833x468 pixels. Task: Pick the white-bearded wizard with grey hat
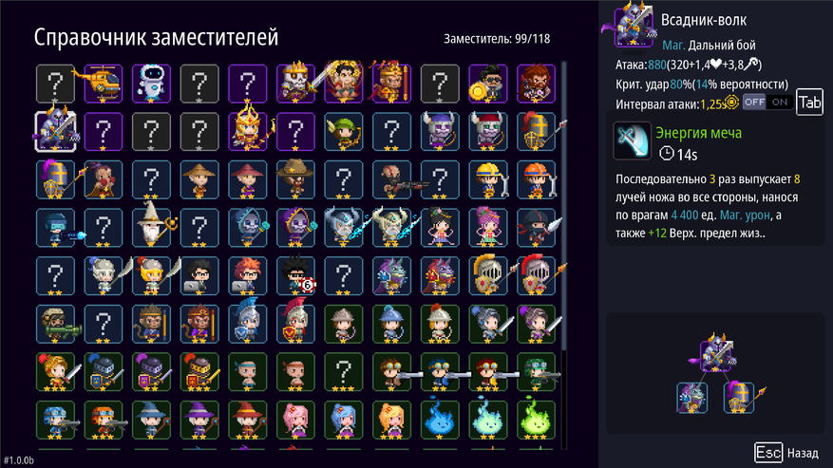151,228
